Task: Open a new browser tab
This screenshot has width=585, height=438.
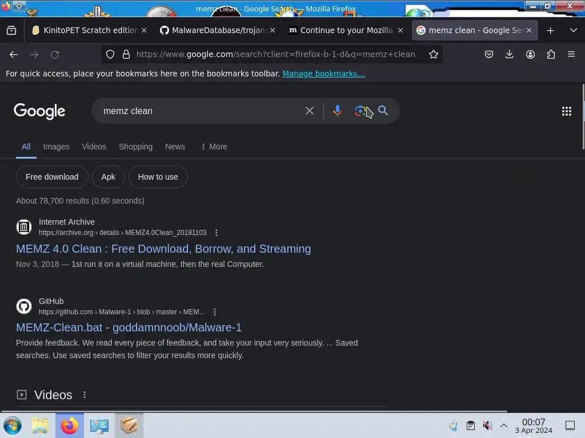Action: click(550, 31)
